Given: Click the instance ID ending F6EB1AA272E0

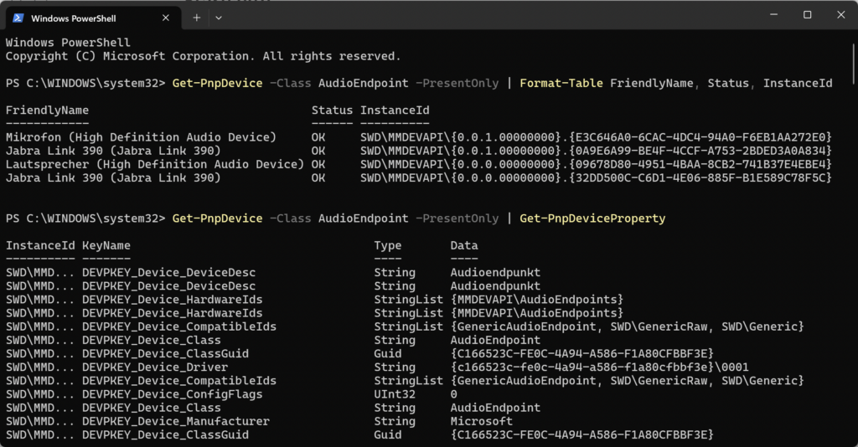Looking at the screenshot, I should tap(596, 137).
